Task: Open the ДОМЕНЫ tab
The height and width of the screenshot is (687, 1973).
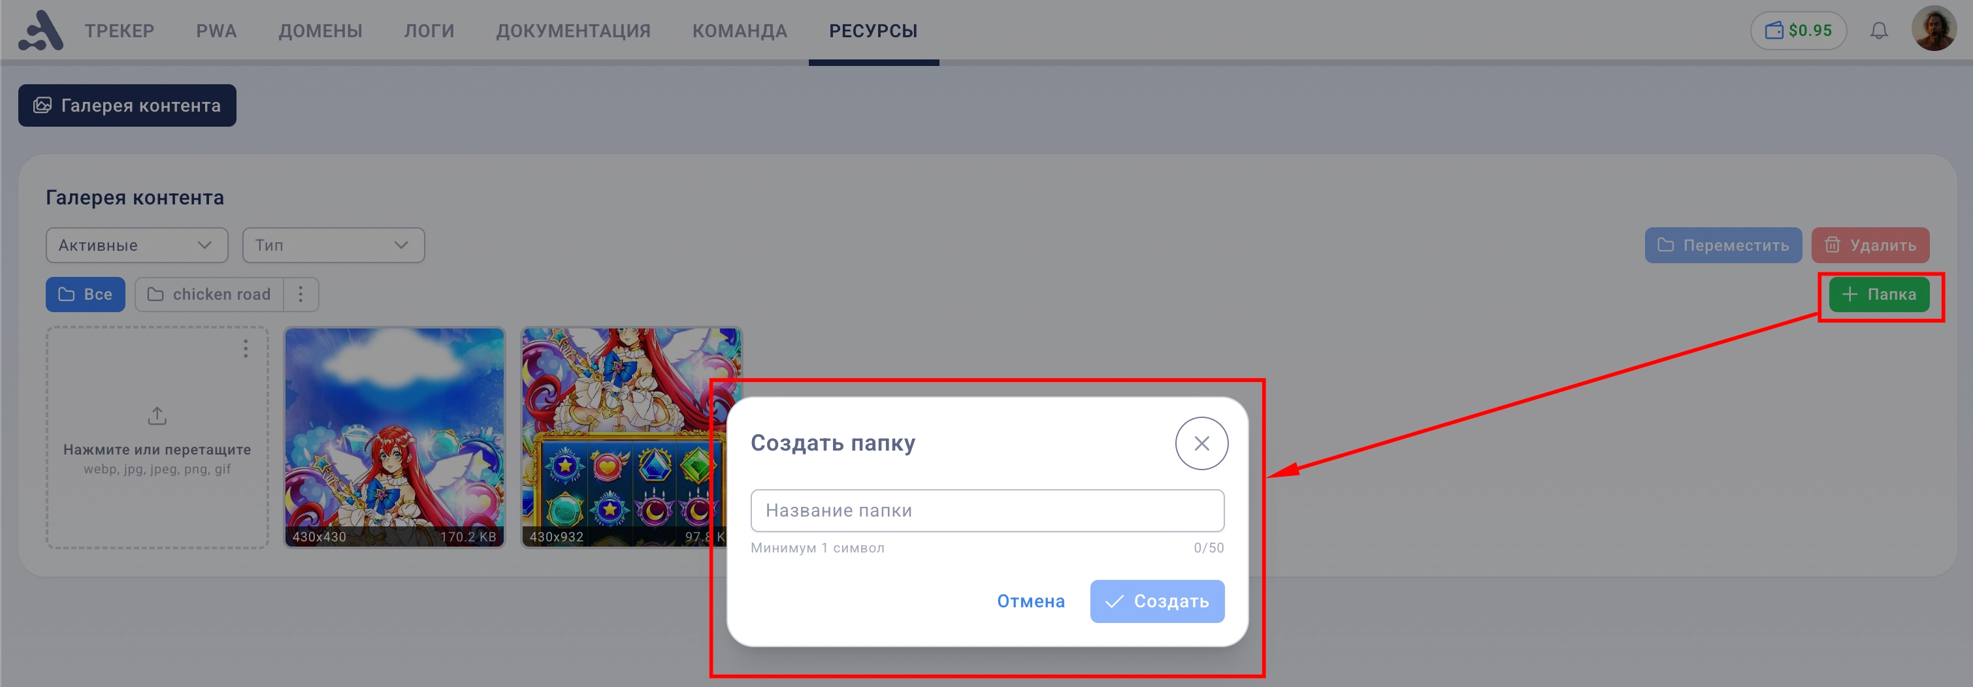Action: [x=320, y=31]
